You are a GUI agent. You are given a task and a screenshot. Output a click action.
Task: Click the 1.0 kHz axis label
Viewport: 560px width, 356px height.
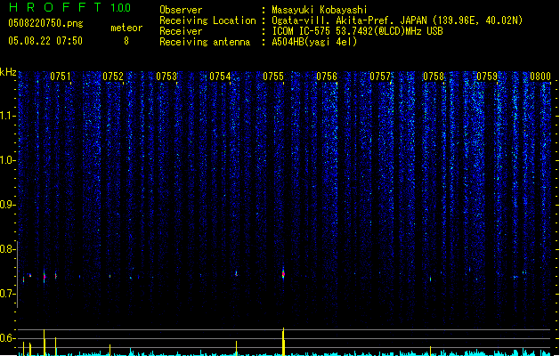tap(8, 160)
